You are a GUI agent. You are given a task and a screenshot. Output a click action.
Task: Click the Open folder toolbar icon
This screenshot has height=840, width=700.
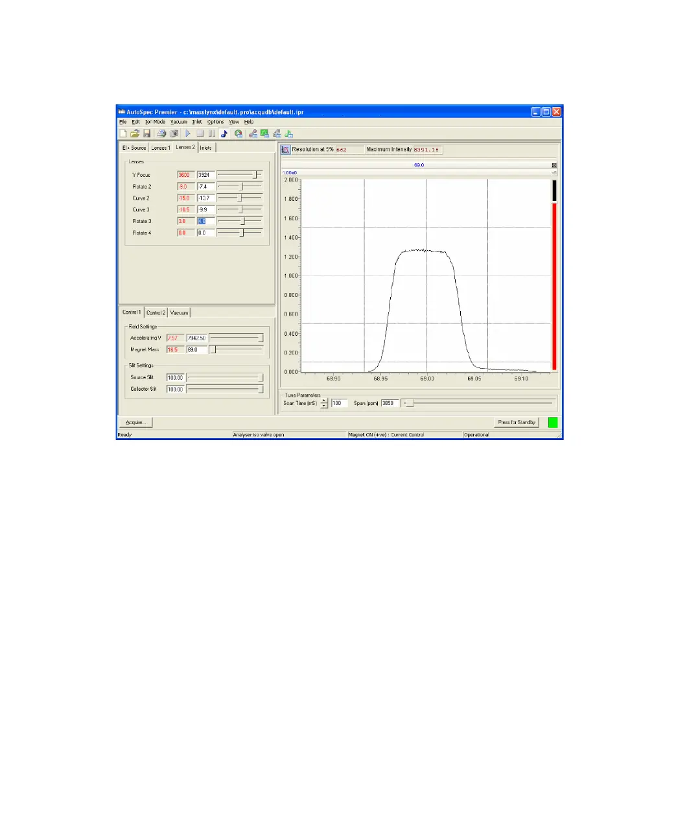coord(135,134)
